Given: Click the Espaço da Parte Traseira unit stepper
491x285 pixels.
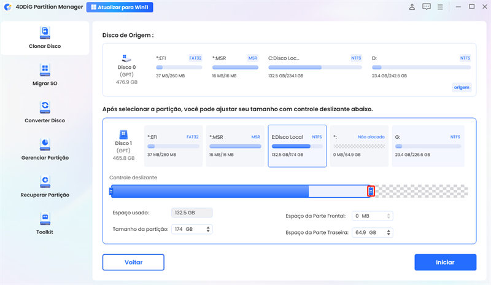Looking at the screenshot, I should (389, 233).
